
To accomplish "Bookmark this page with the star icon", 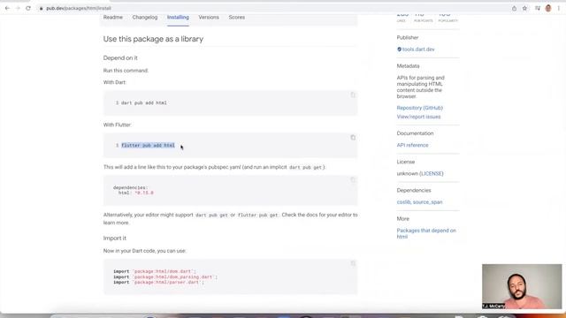I will 524,8.
